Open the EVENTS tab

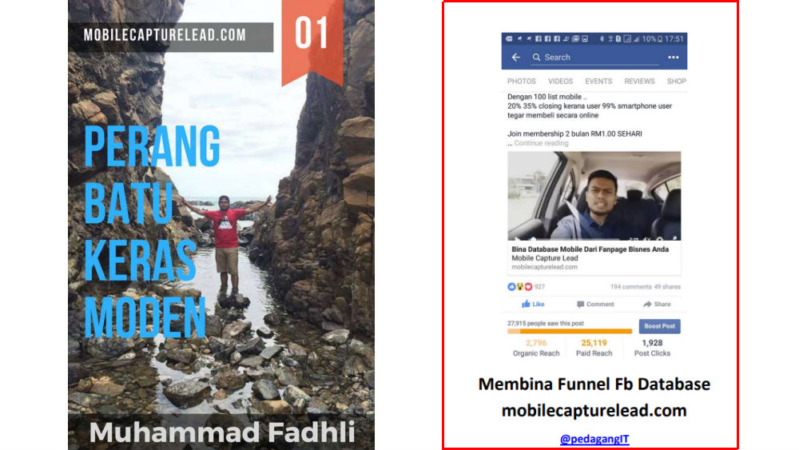[598, 82]
